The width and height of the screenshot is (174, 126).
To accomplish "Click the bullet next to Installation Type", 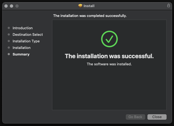I will pyautogui.click(x=9, y=41).
